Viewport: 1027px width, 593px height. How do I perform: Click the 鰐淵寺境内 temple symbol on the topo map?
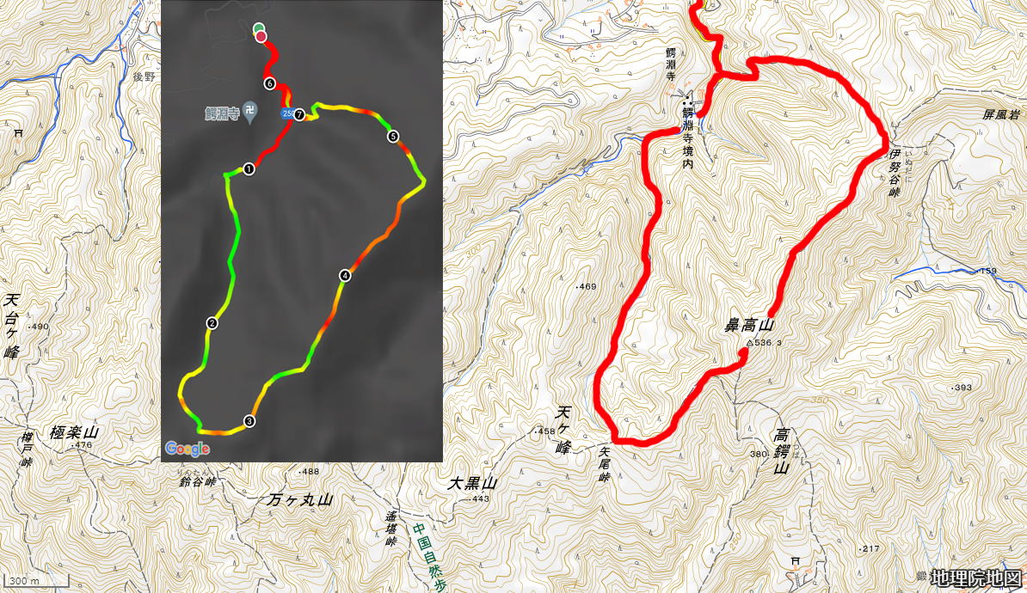[x=687, y=100]
